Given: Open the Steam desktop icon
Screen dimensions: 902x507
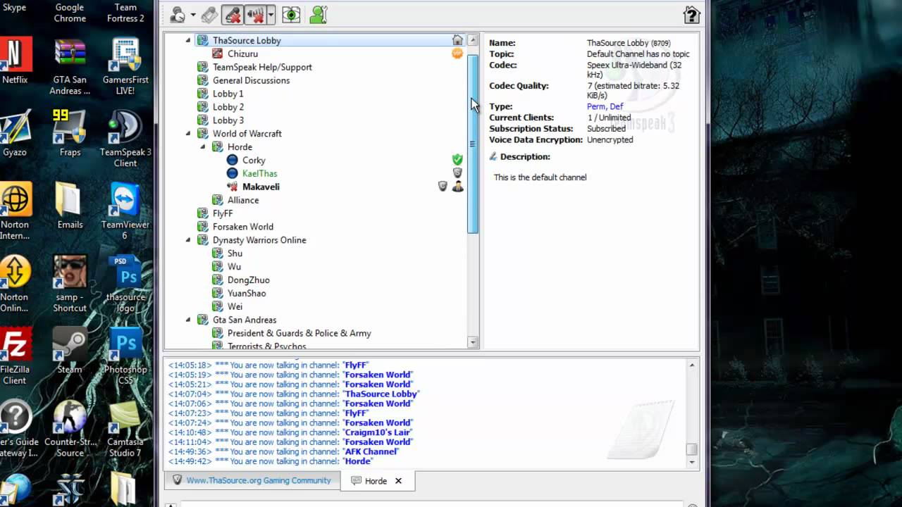Looking at the screenshot, I should pyautogui.click(x=70, y=351).
